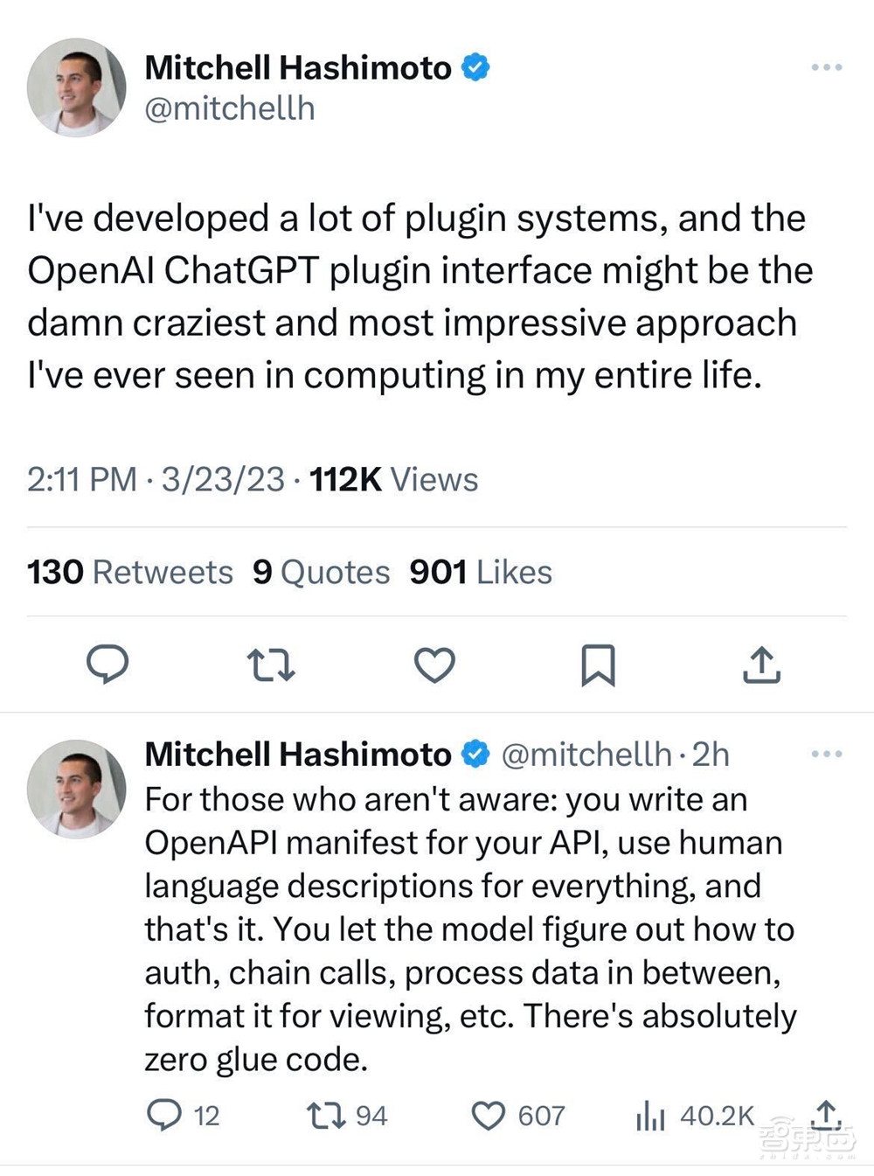Open more options on the reply tweet
This screenshot has height=1176, width=874.
tap(826, 754)
